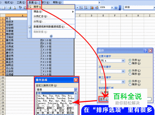Image resolution: width=155 pixels, height=115 pixels.
Task: Click cell containing 康文杰
Action: [x=23, y=53]
